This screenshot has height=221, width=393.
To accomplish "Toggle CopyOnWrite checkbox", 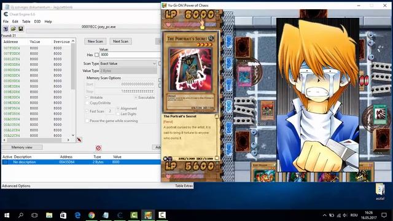I will pos(87,103).
